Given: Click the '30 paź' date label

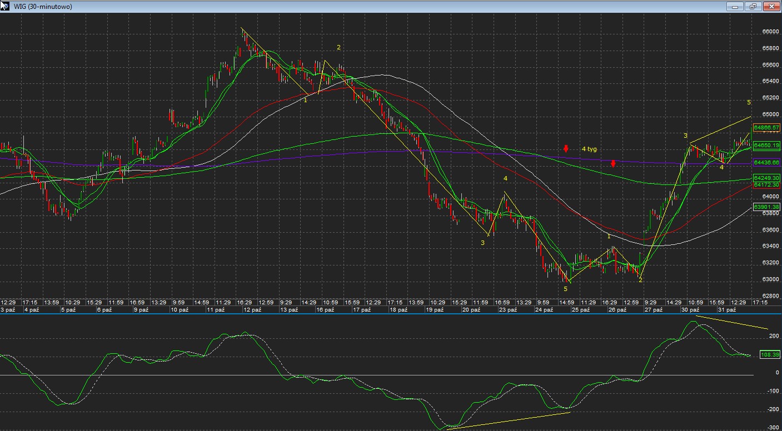Looking at the screenshot, I should [x=691, y=310].
